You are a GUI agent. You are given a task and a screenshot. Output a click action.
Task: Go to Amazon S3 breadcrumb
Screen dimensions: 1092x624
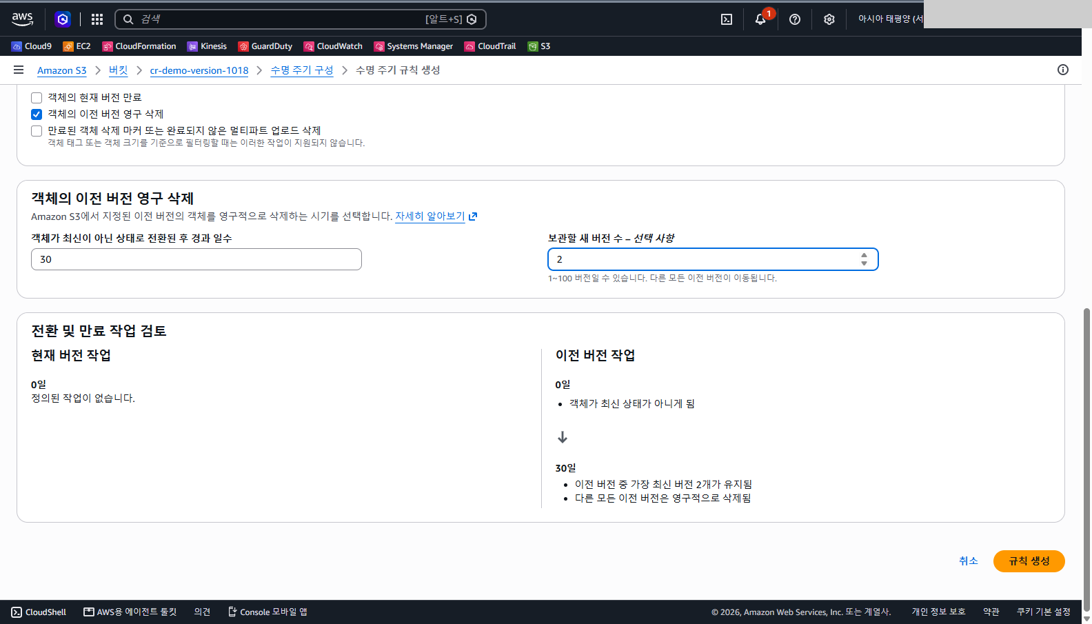62,70
